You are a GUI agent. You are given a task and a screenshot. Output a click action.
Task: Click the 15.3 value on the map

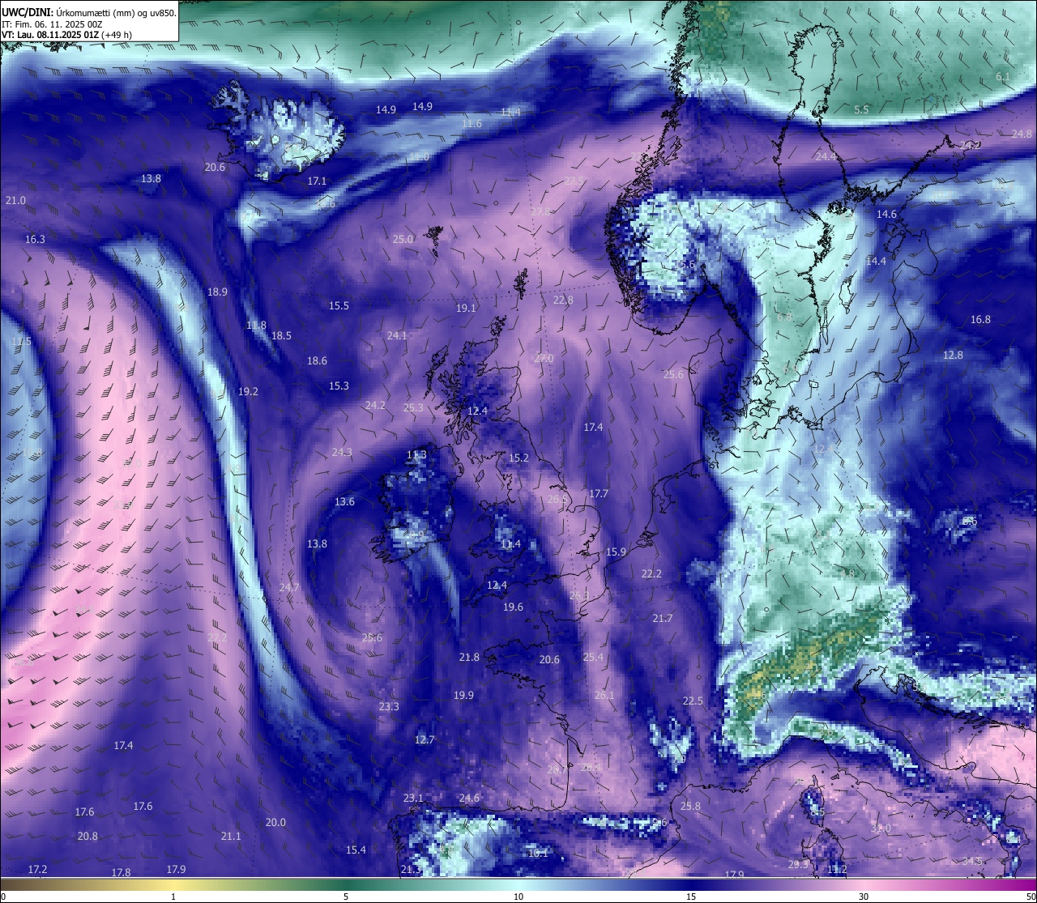pyautogui.click(x=339, y=386)
